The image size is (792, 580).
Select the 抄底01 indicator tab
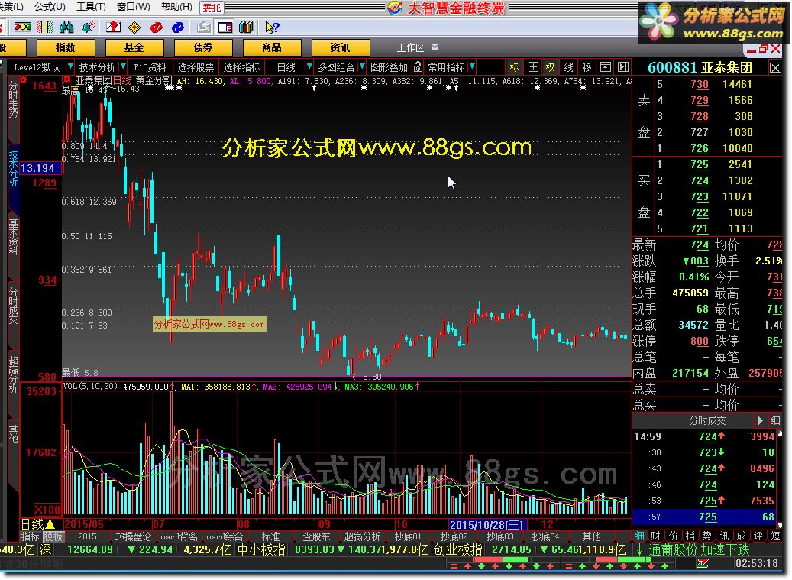(x=408, y=536)
